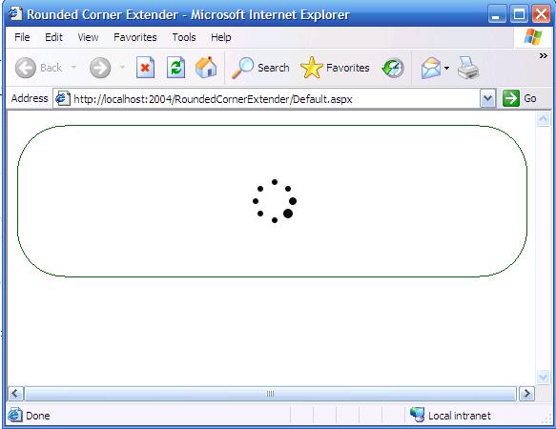Open the Tools menu
This screenshot has width=556, height=429.
point(184,37)
